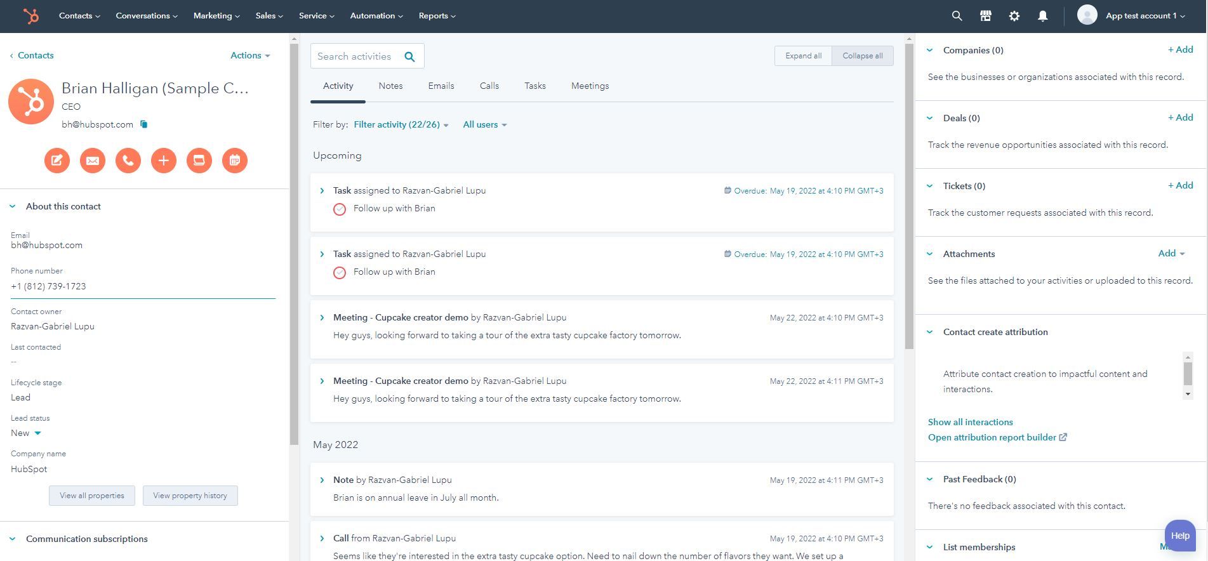This screenshot has width=1208, height=561.
Task: Click attribution text box scroll-down arrow
Action: (x=1188, y=395)
